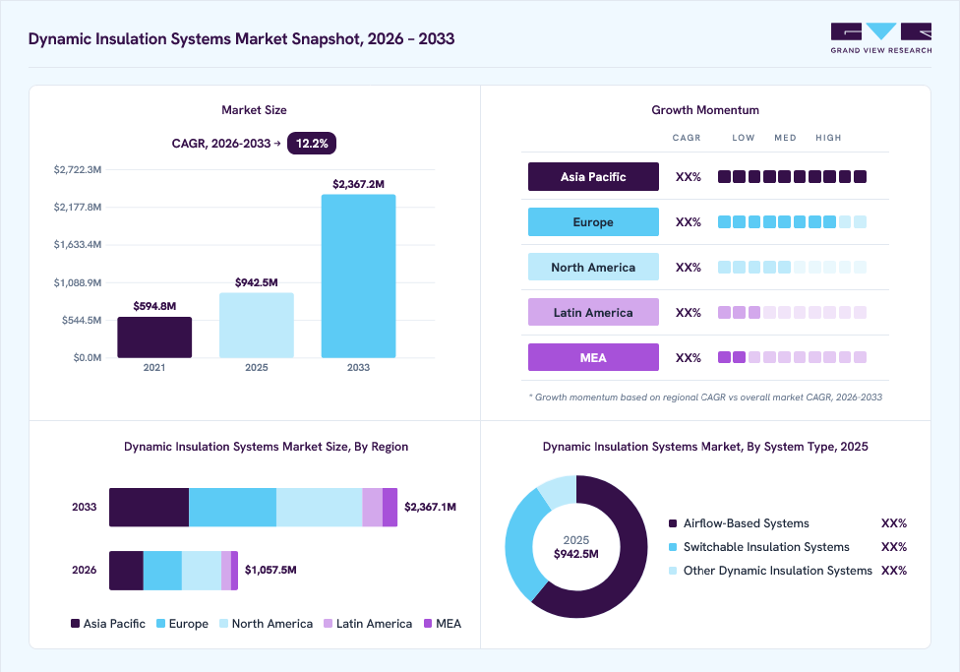
Task: Click XX% CAGR value for Europe
Action: [689, 222]
